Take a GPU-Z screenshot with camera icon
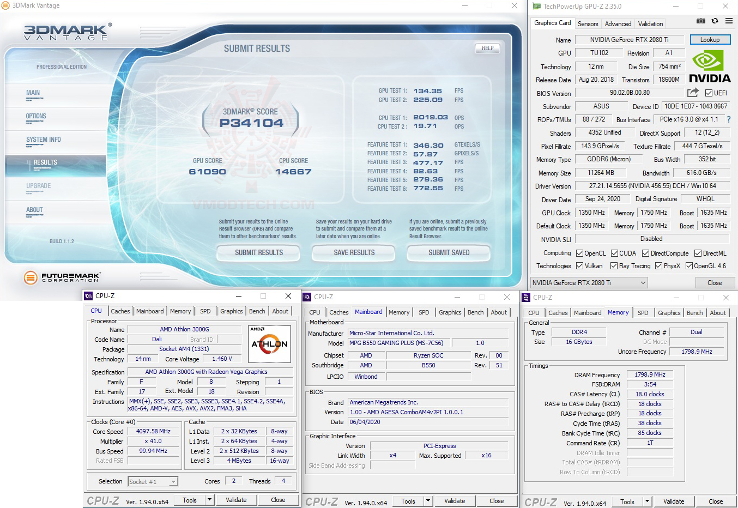This screenshot has width=738, height=508. [701, 21]
